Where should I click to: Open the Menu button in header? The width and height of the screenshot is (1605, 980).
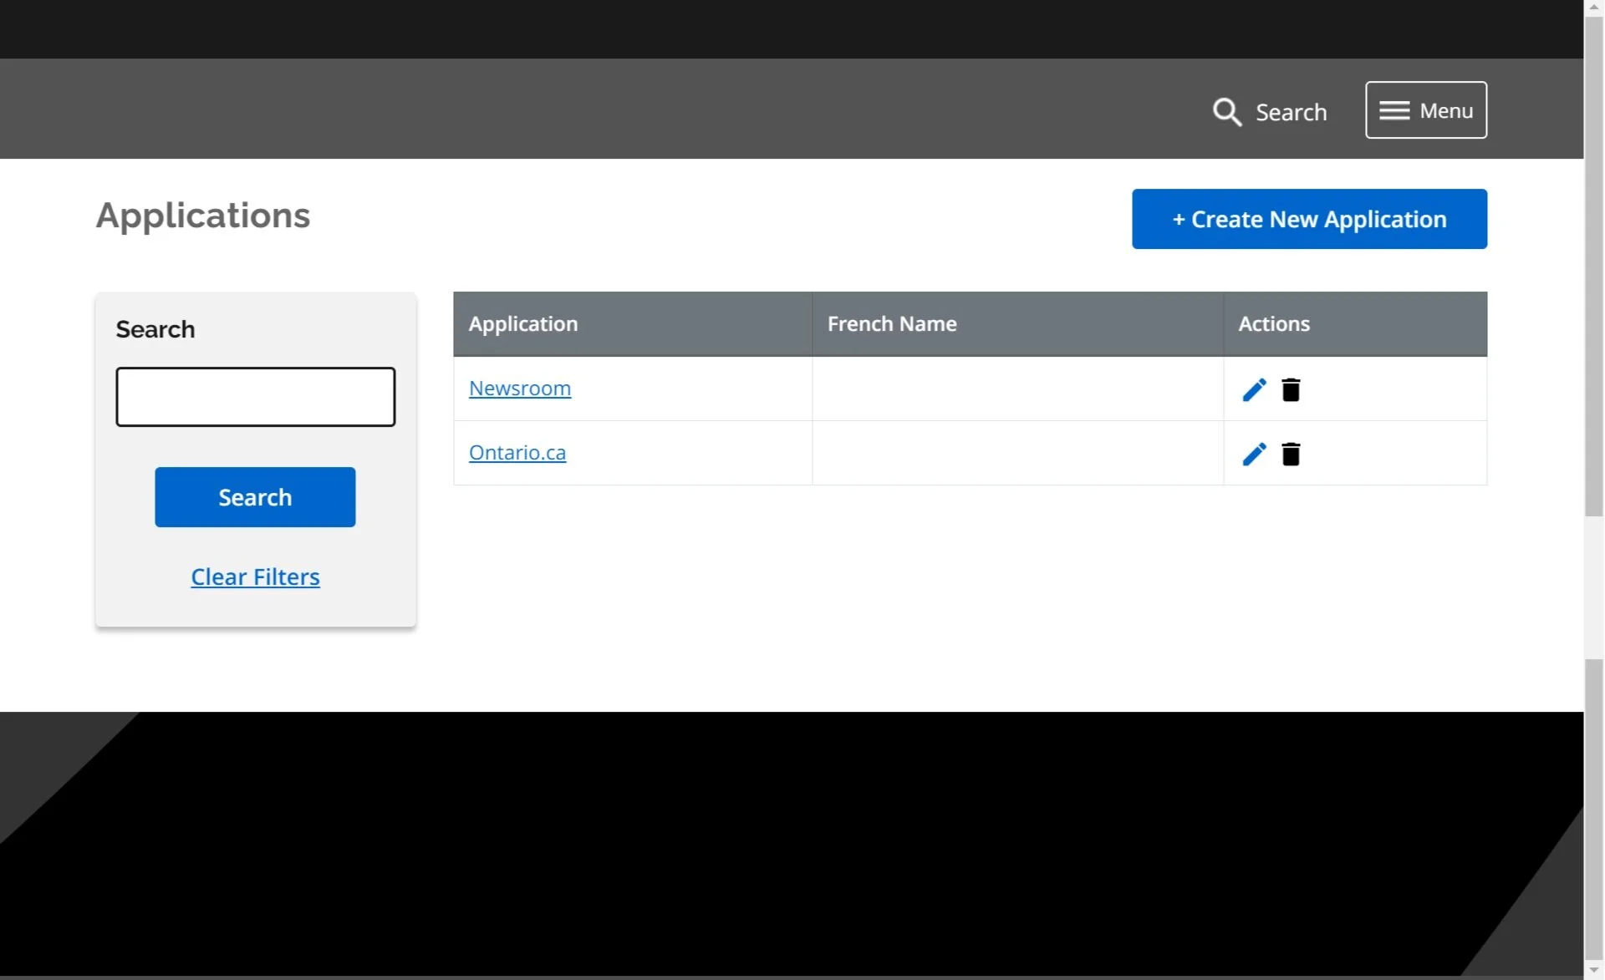pyautogui.click(x=1425, y=110)
